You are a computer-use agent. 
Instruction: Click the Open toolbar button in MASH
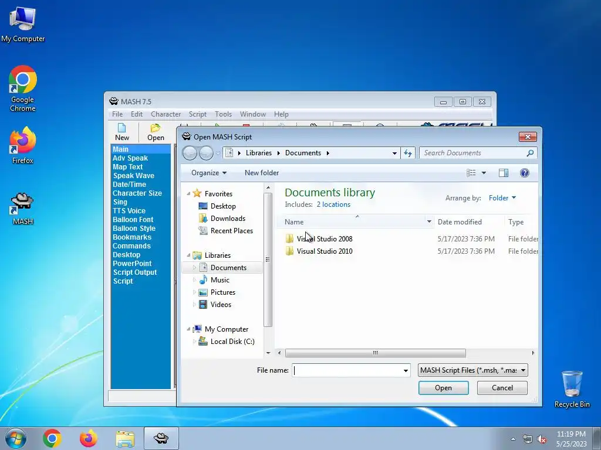(x=156, y=132)
